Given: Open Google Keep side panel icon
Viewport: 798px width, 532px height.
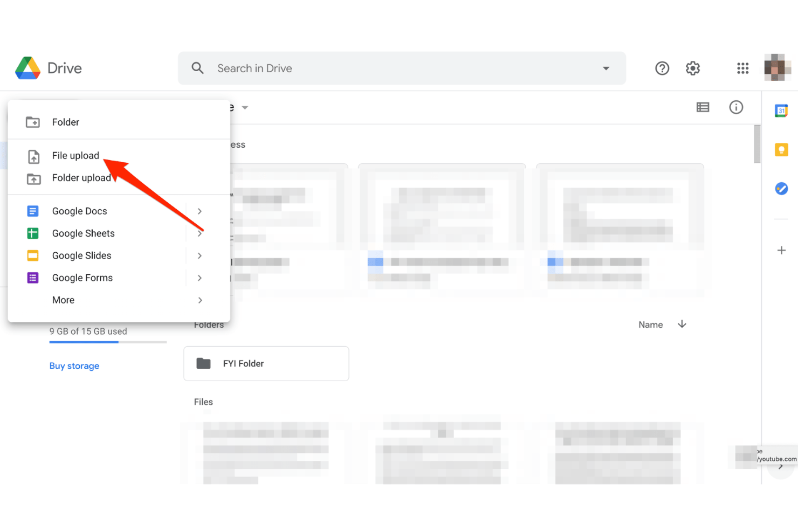Looking at the screenshot, I should [781, 150].
